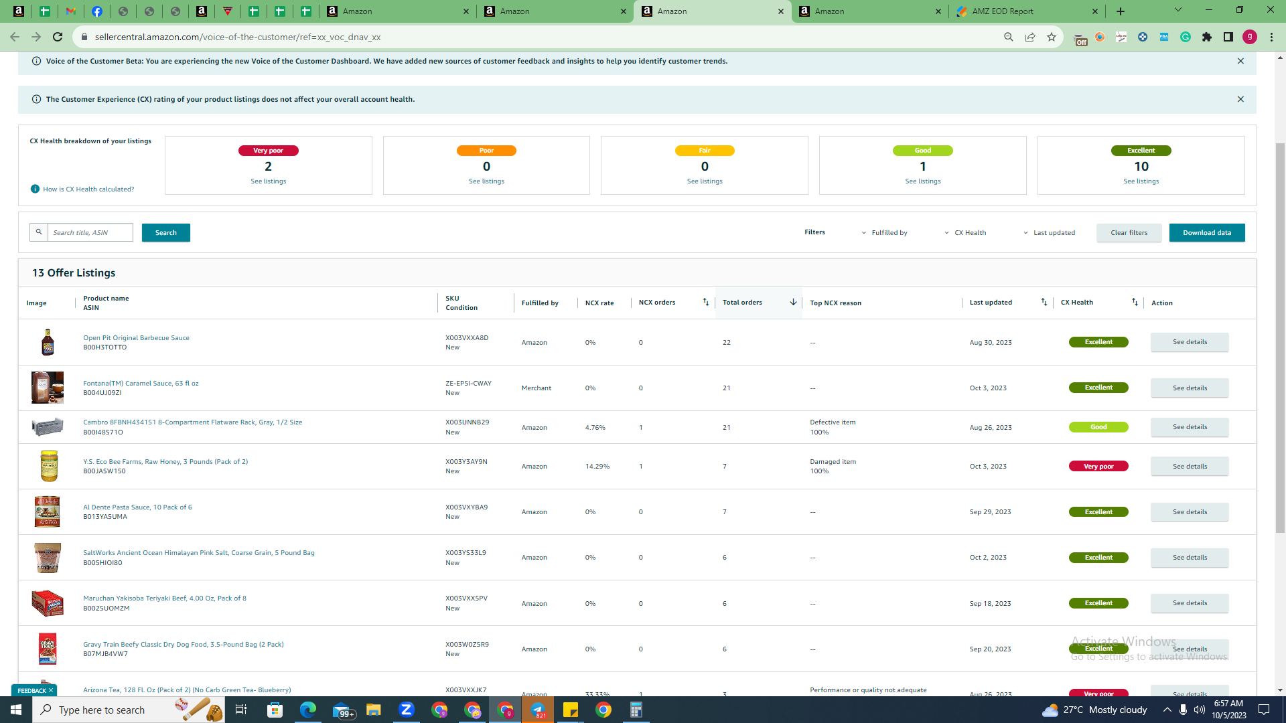
Task: Bookmark this page with the star icon
Action: 1052,37
